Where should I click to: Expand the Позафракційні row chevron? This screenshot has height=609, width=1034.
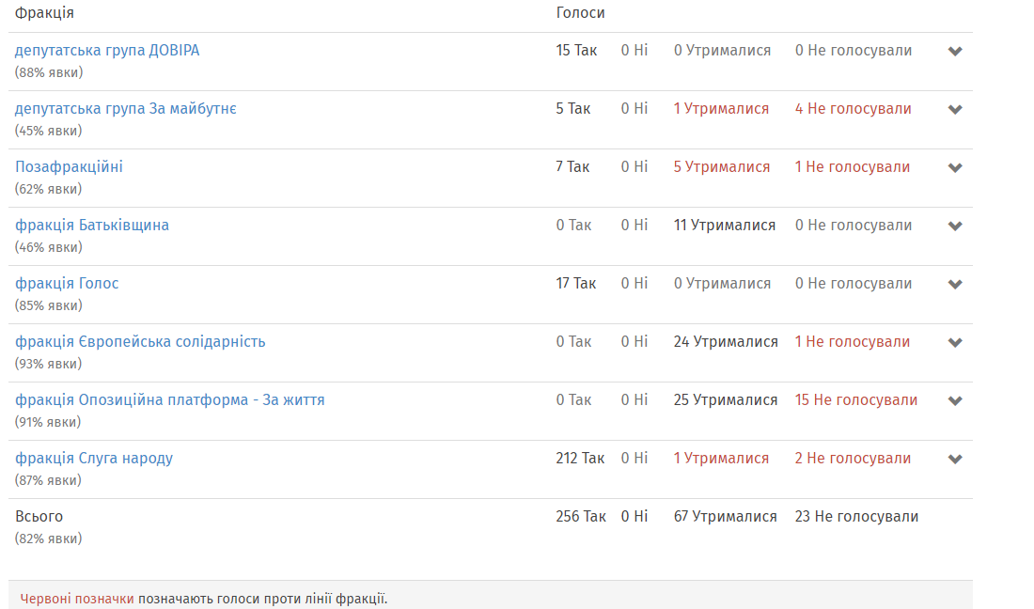tap(955, 167)
